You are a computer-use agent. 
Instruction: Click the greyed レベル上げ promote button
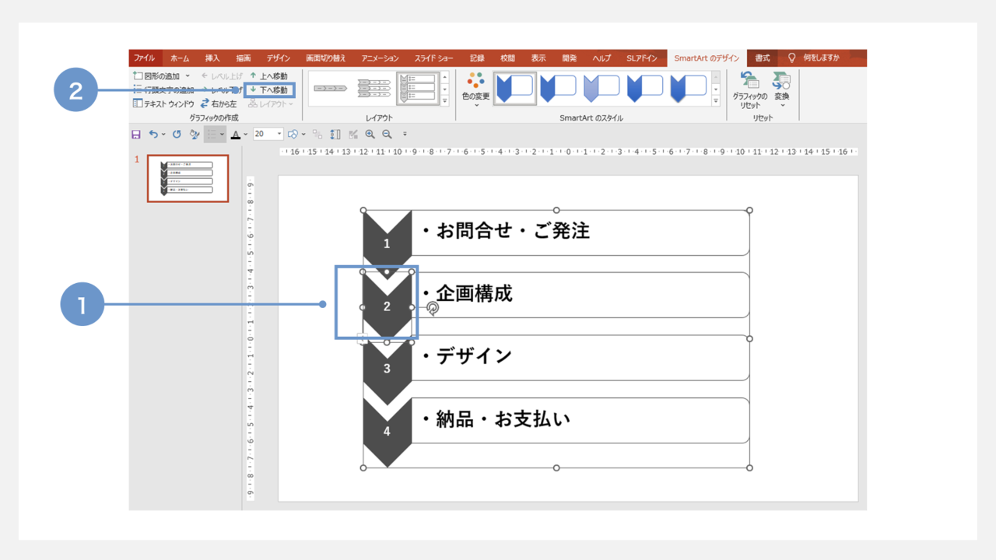tap(222, 76)
